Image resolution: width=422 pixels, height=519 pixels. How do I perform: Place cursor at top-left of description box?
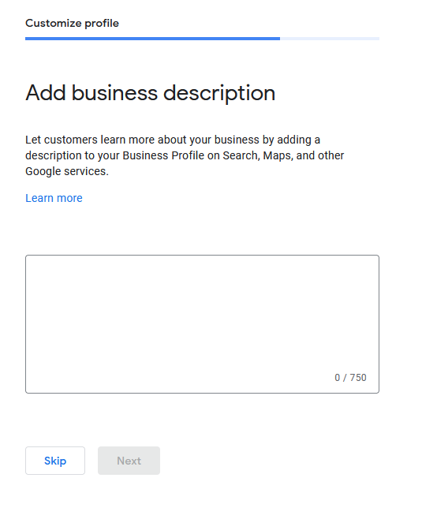point(33,263)
